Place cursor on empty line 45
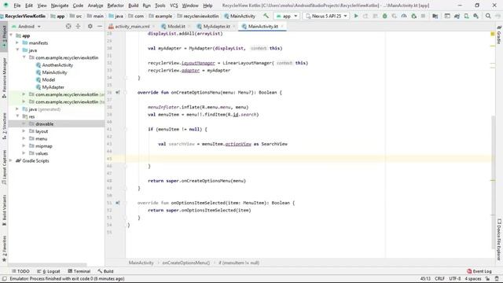The width and height of the screenshot is (503, 283). coord(308,159)
